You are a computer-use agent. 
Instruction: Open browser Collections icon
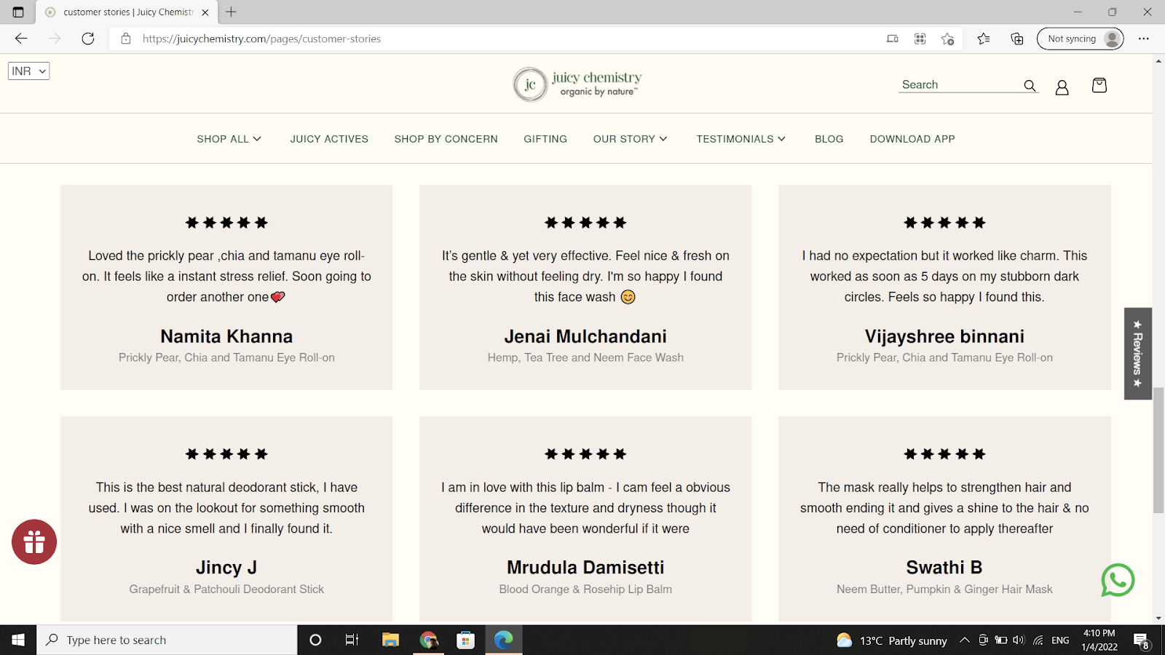[x=1017, y=39]
